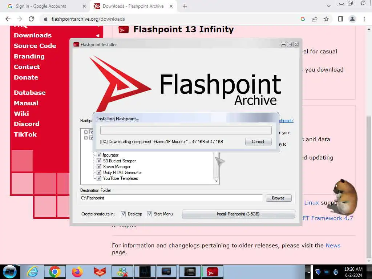Click Flashpoint Installer title bar icon
372x279 pixels.
76,44
